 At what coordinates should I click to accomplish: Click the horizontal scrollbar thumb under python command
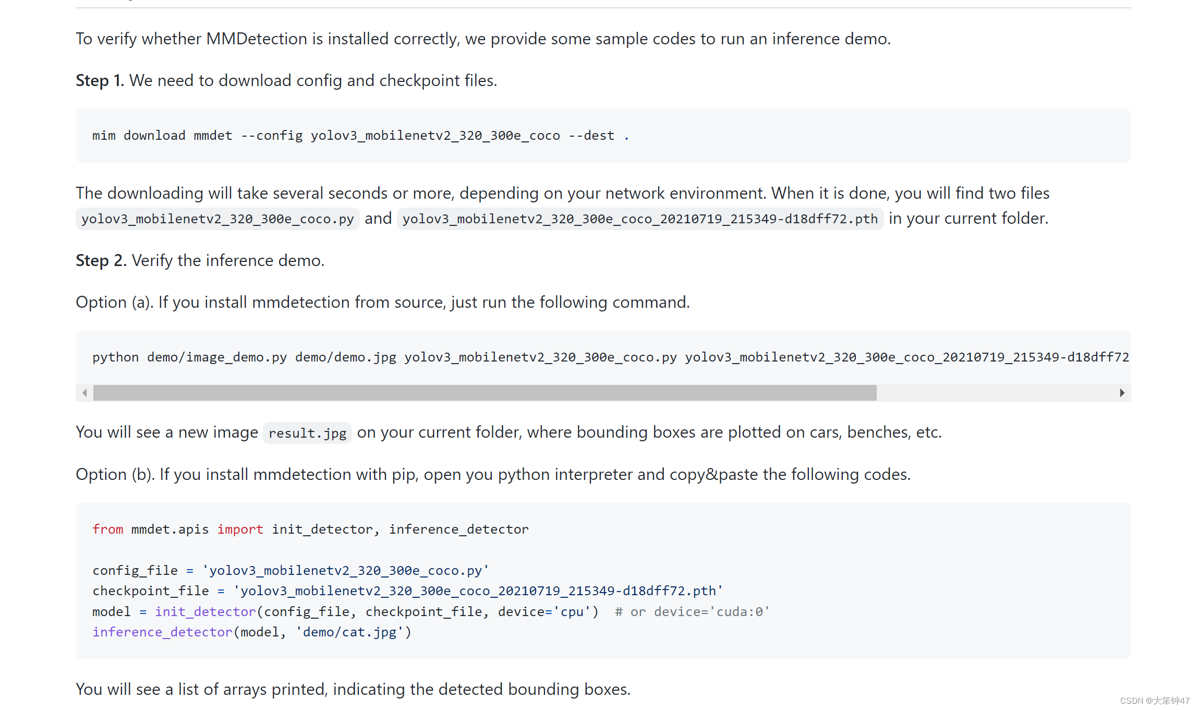[485, 393]
